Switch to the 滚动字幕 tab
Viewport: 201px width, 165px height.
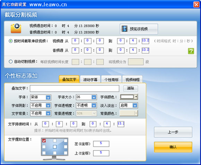point(90,80)
